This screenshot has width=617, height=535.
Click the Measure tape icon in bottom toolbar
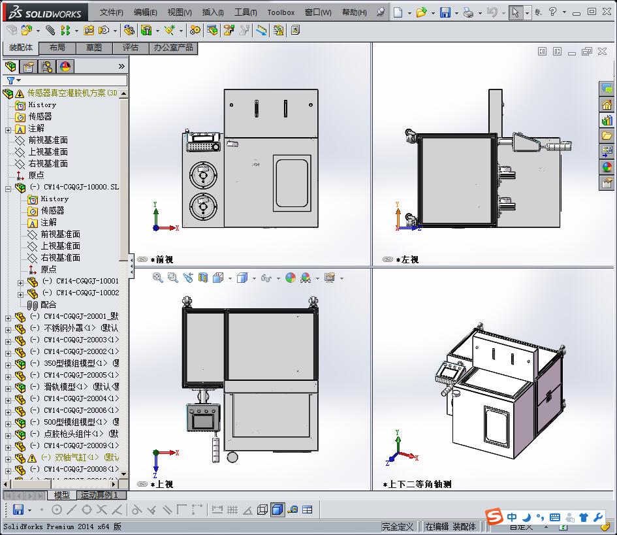pos(293,510)
